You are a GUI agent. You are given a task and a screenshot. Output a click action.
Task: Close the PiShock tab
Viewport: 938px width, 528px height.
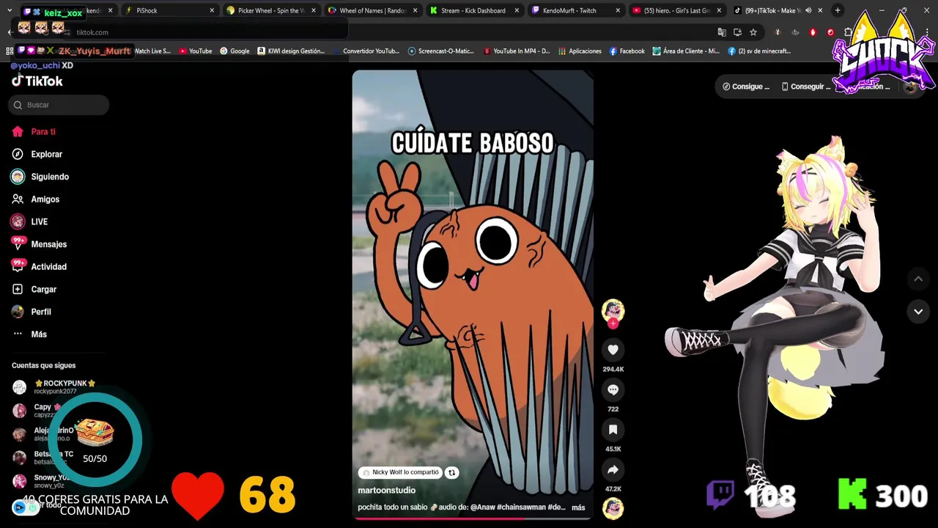coord(212,11)
